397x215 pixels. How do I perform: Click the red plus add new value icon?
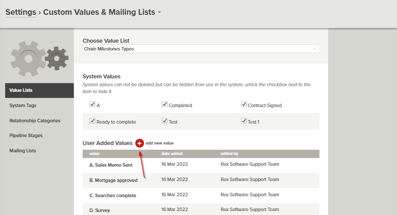click(x=139, y=143)
